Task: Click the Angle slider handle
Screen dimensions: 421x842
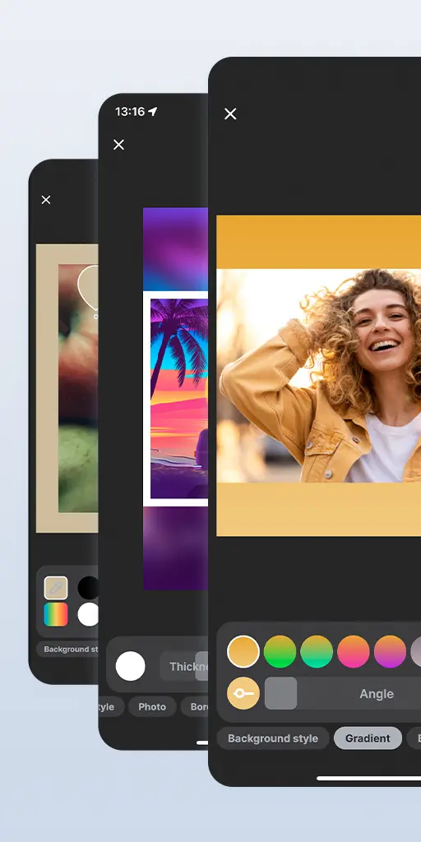Action: pyautogui.click(x=281, y=693)
